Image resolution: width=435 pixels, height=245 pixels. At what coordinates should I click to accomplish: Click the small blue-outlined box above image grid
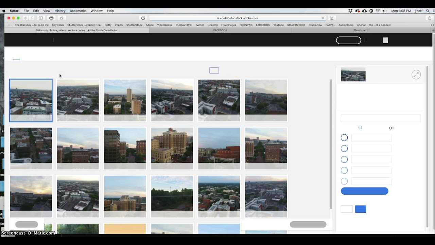point(214,70)
